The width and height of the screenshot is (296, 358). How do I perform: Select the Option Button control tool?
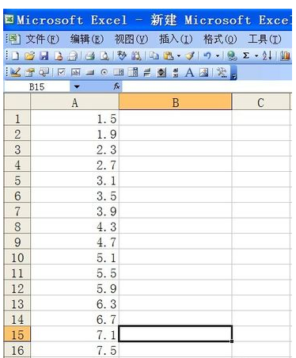pos(104,72)
